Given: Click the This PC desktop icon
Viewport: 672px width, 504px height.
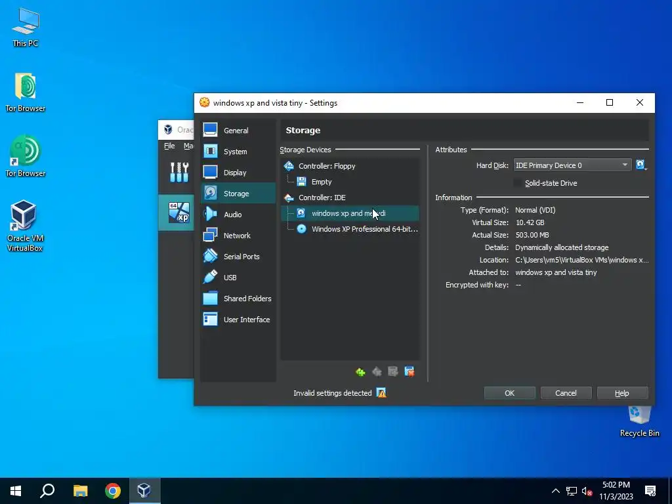Looking at the screenshot, I should click(x=26, y=27).
